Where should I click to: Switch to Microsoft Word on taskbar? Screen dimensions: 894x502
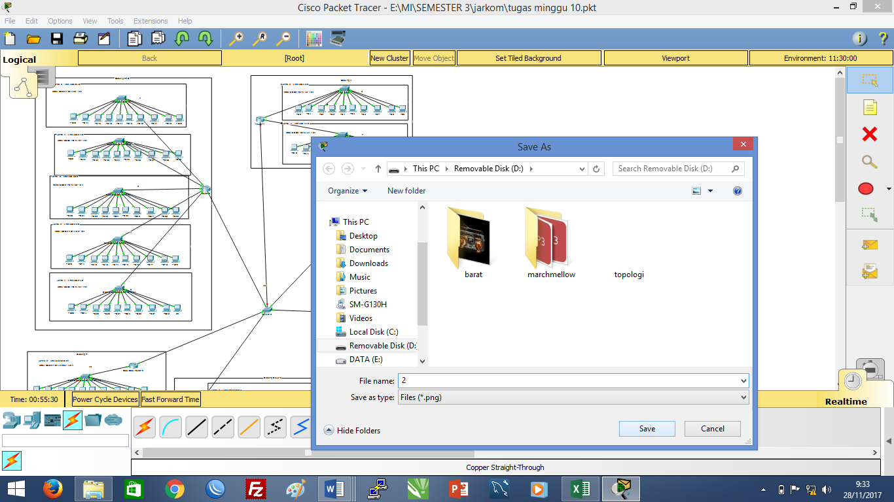[334, 489]
